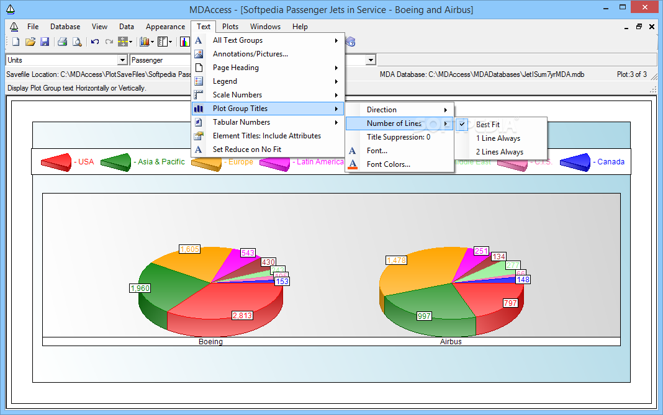Click the red USA legend wedge
Image resolution: width=663 pixels, height=415 pixels.
click(56, 163)
